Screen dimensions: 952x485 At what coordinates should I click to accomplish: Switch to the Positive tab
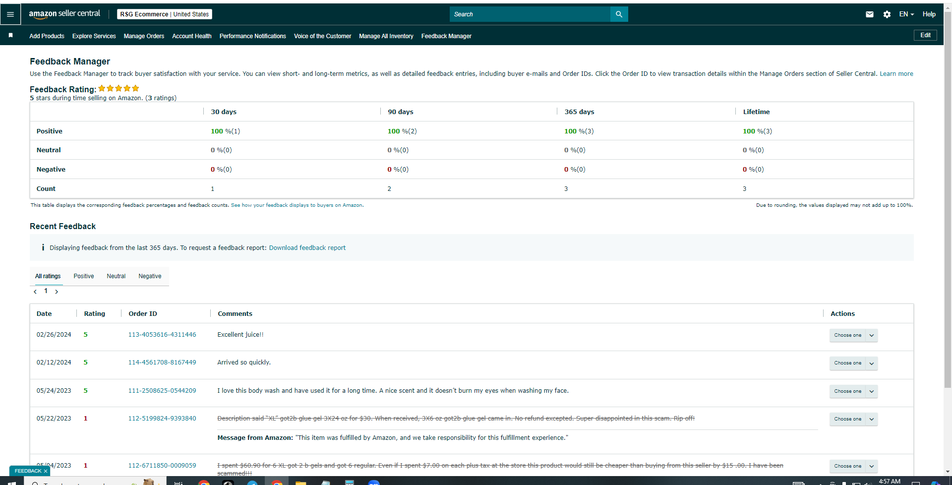click(x=84, y=276)
